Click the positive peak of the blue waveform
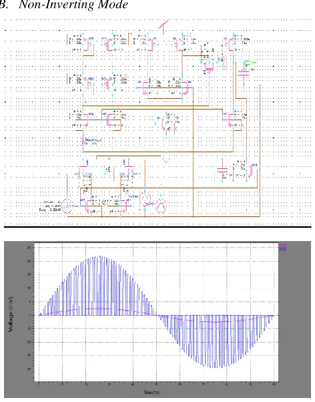The width and height of the screenshot is (315, 402). coord(100,256)
